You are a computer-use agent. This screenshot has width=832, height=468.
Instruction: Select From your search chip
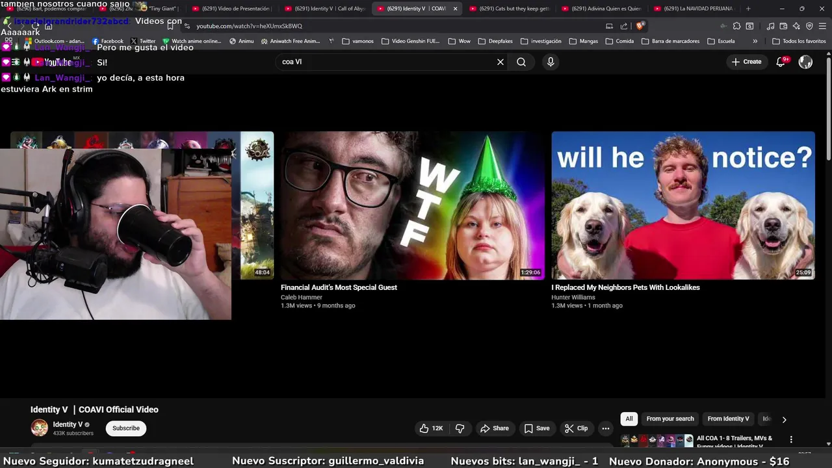[x=670, y=419]
